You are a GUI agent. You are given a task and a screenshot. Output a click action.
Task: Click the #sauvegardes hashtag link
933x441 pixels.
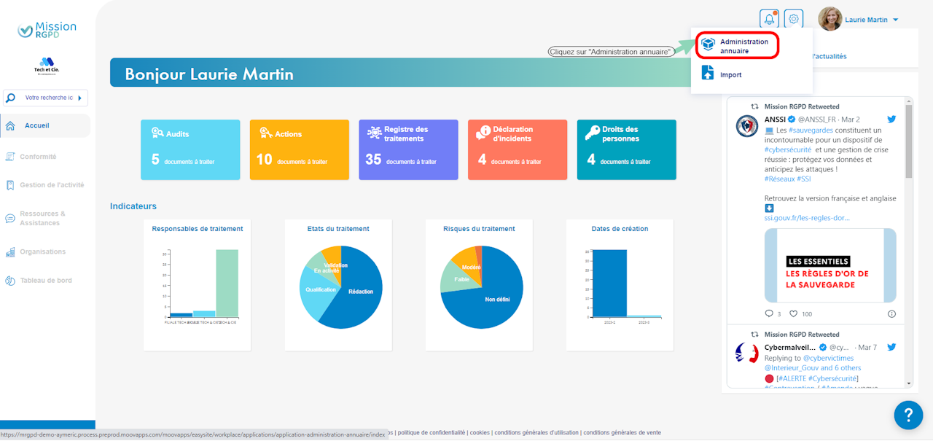[811, 129]
